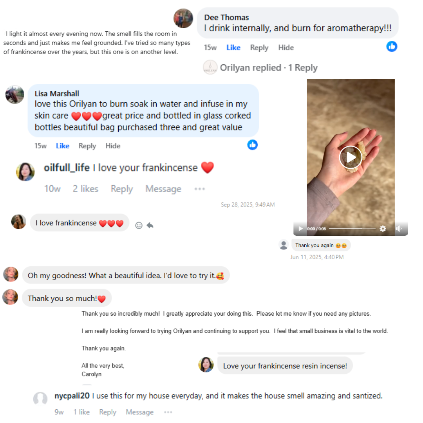This screenshot has height=423, width=423.
Task: Open the nycpali20 username link
Action: click(72, 396)
